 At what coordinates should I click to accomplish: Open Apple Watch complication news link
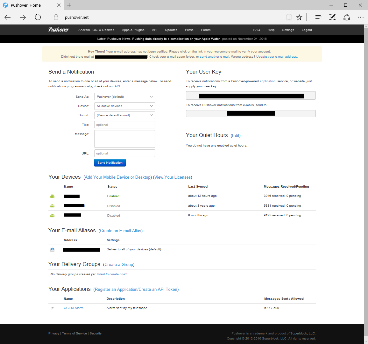[176, 39]
